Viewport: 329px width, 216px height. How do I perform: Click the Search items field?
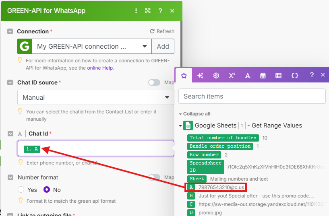(252, 96)
